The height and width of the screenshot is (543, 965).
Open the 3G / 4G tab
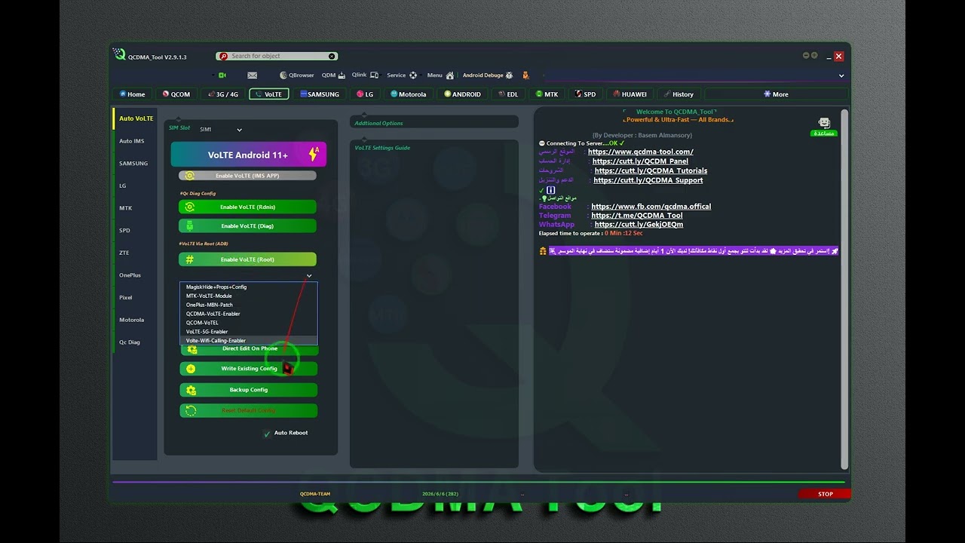coord(222,94)
